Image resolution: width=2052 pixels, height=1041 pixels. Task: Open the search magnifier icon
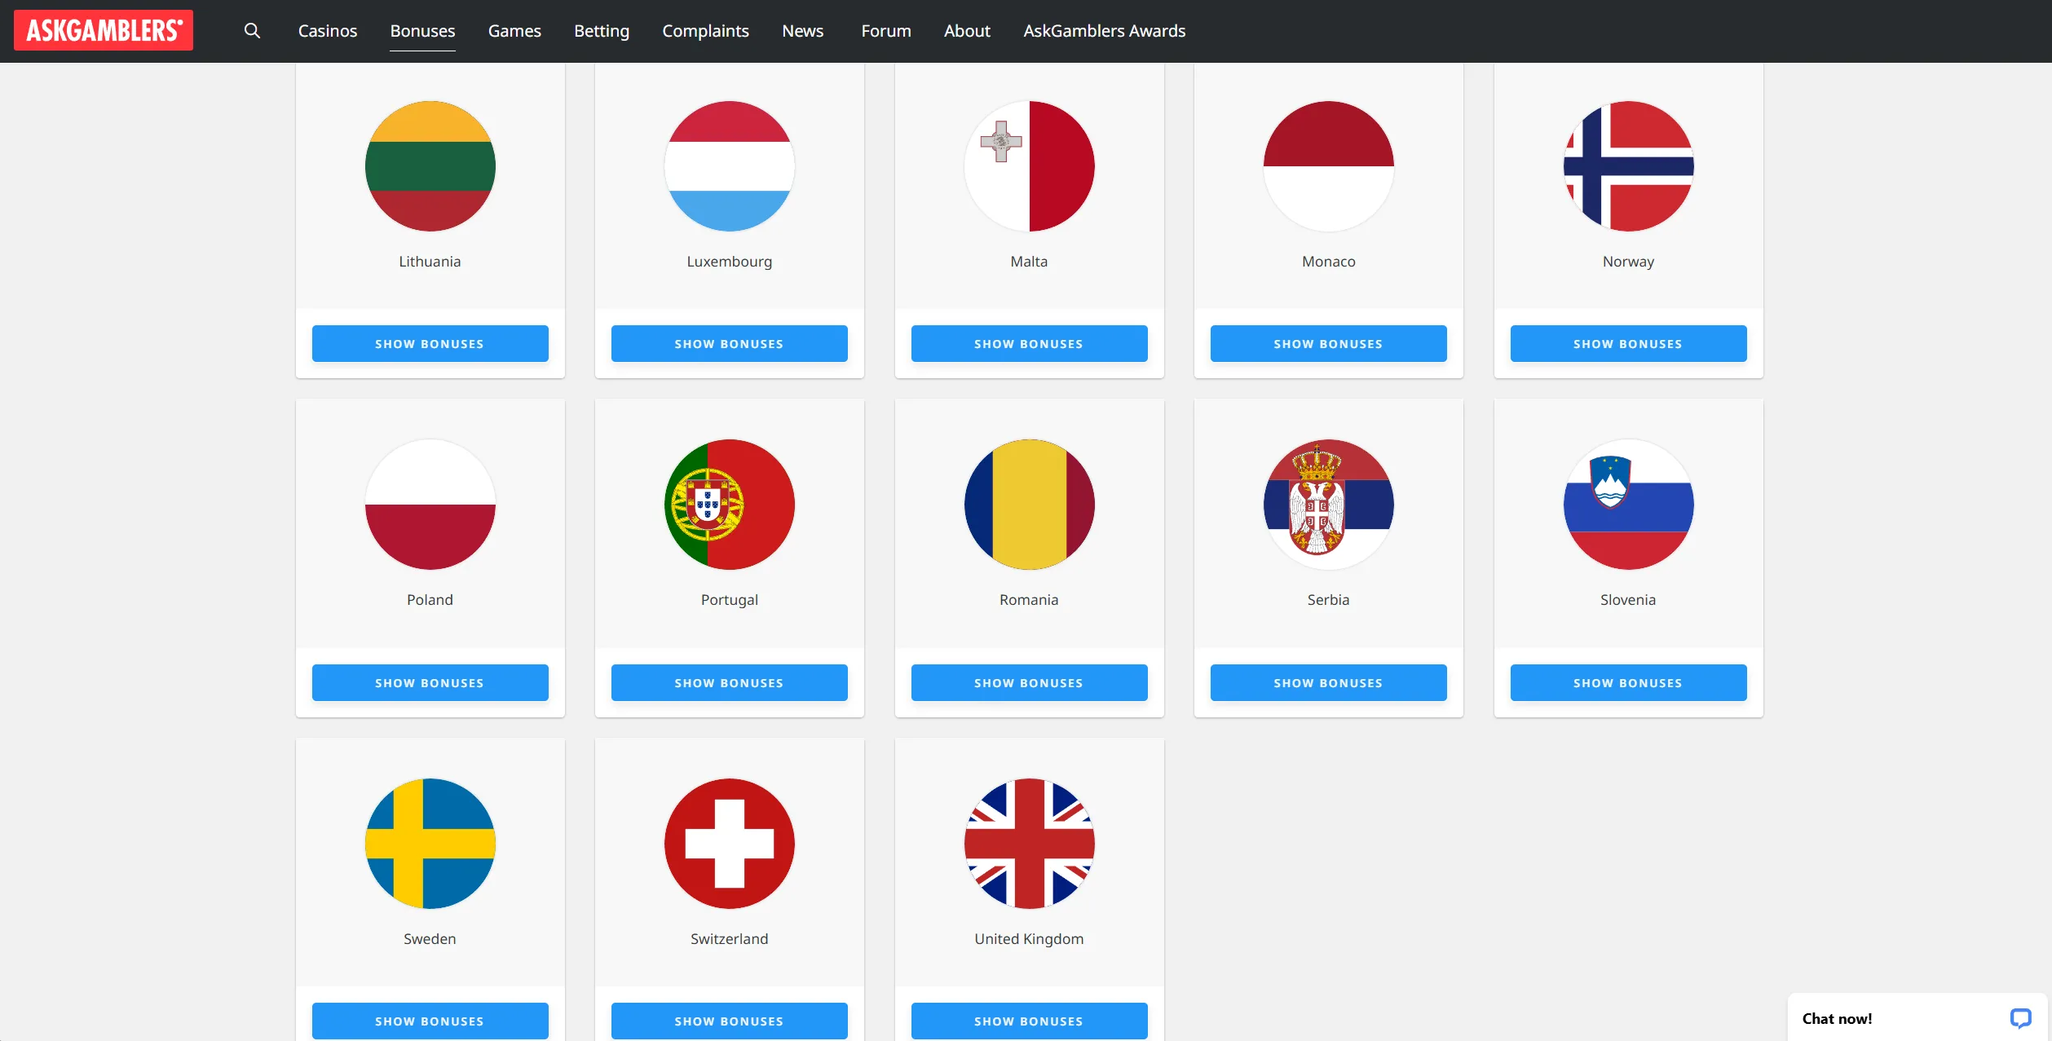click(x=252, y=31)
